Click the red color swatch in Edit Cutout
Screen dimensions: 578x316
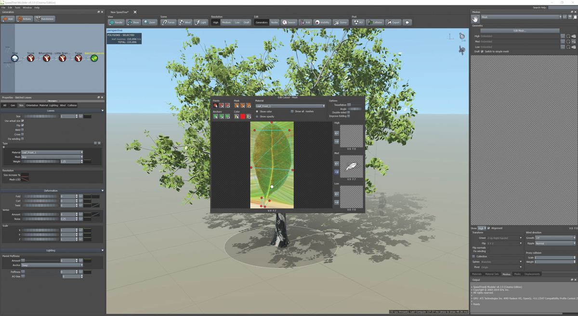click(x=242, y=116)
